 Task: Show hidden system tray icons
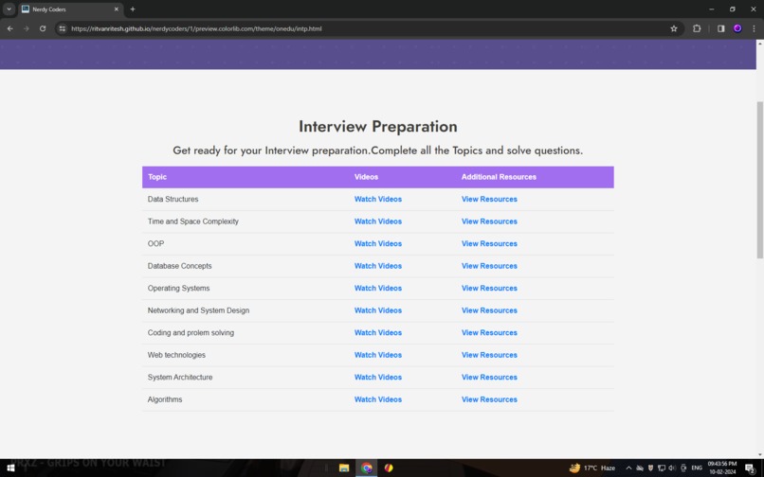click(x=628, y=468)
